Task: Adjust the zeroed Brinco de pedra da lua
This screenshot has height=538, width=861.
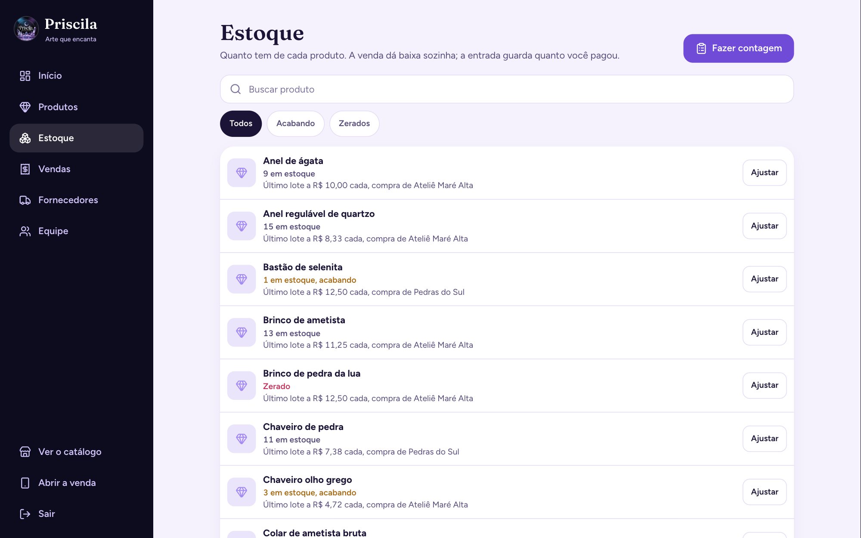Action: tap(765, 385)
